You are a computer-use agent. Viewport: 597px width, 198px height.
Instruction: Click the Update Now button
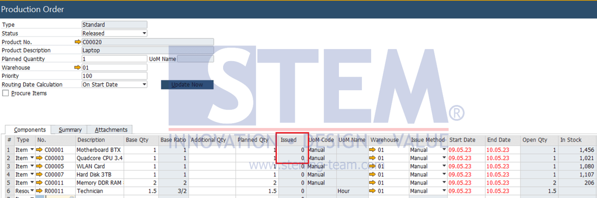click(187, 85)
